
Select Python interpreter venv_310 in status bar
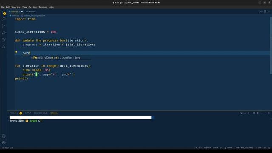pyautogui.click(x=244, y=148)
